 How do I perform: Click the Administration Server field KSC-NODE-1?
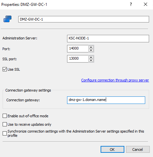(108, 38)
